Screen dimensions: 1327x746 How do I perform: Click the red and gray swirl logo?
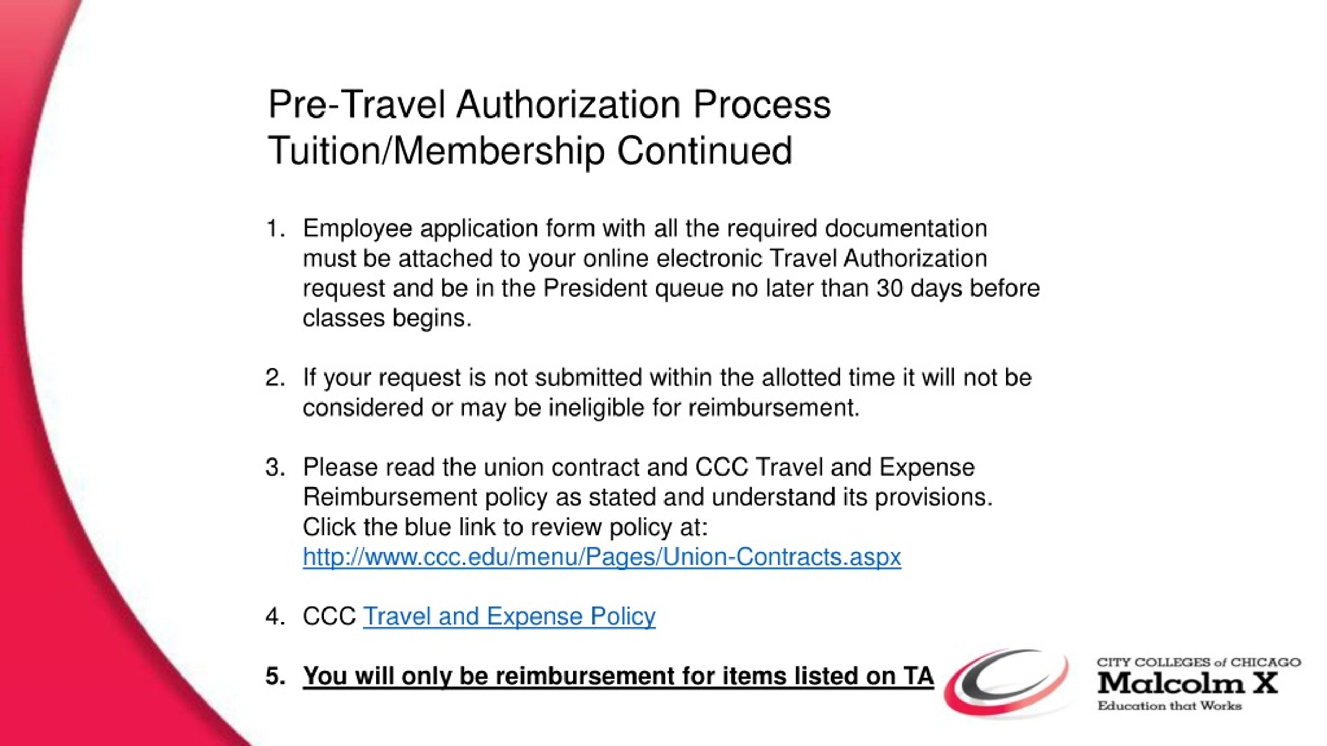point(1007,682)
